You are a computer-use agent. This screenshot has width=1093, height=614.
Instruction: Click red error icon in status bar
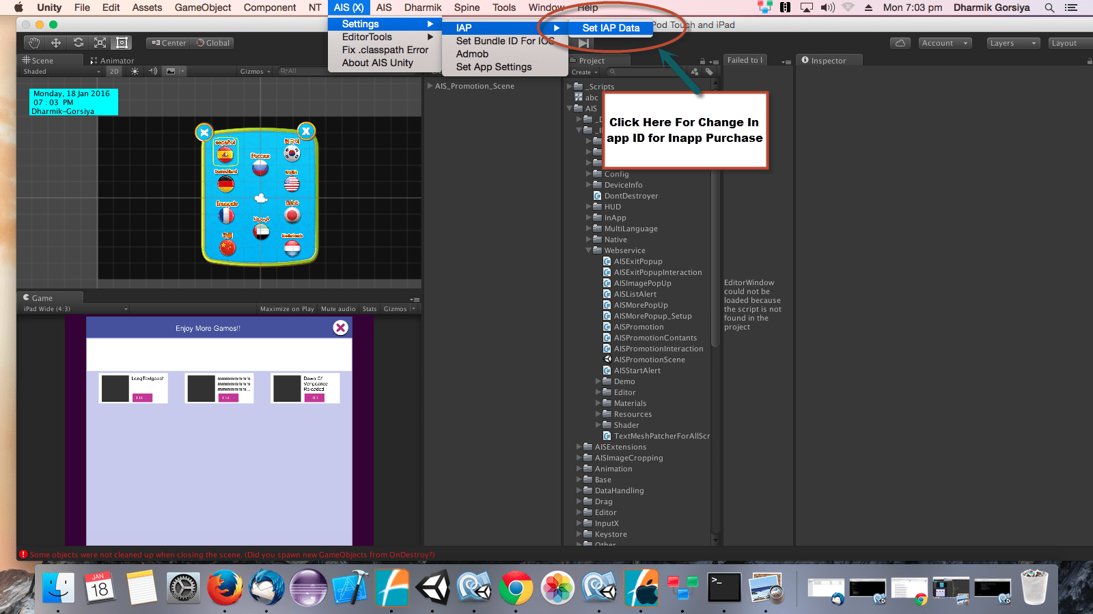tap(23, 555)
